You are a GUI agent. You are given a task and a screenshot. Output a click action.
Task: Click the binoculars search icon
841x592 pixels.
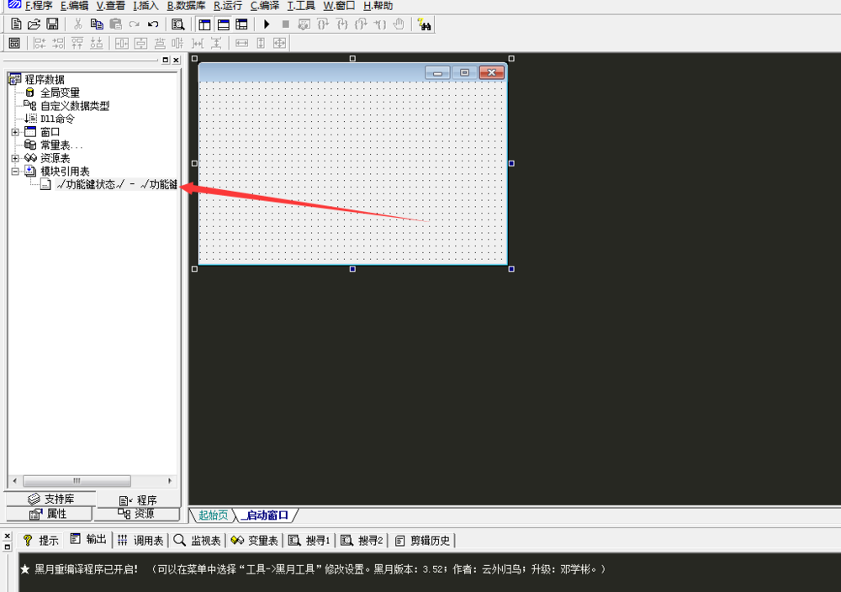[x=425, y=24]
